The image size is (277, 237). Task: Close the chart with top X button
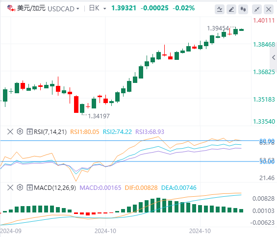coord(269,9)
